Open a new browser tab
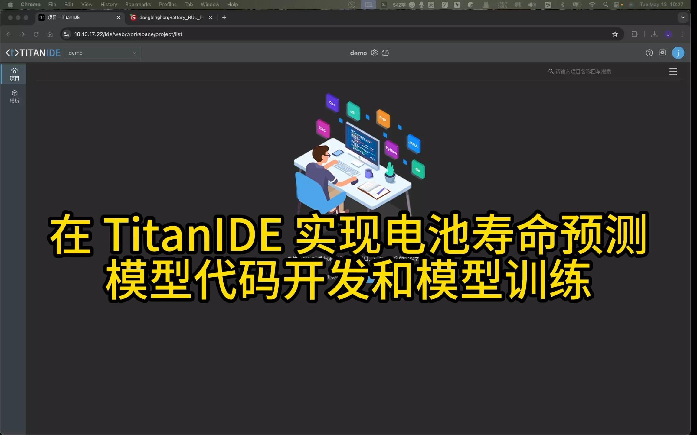Image resolution: width=697 pixels, height=435 pixels. (x=224, y=18)
